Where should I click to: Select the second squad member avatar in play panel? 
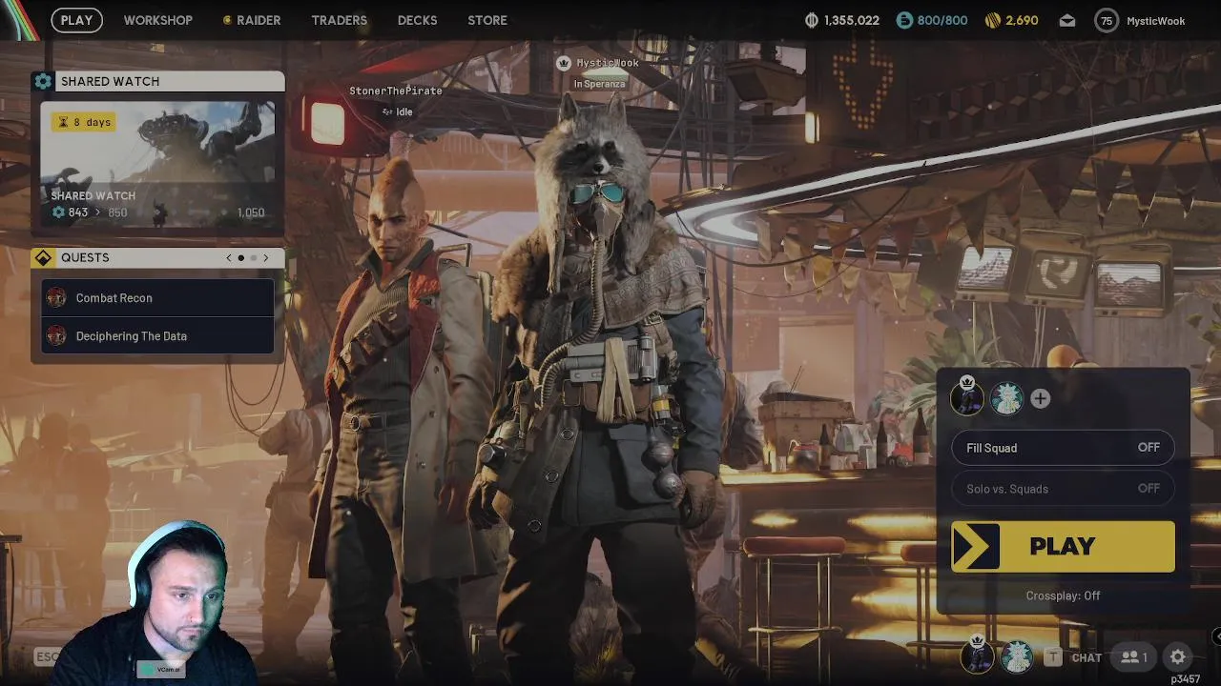click(x=1005, y=399)
